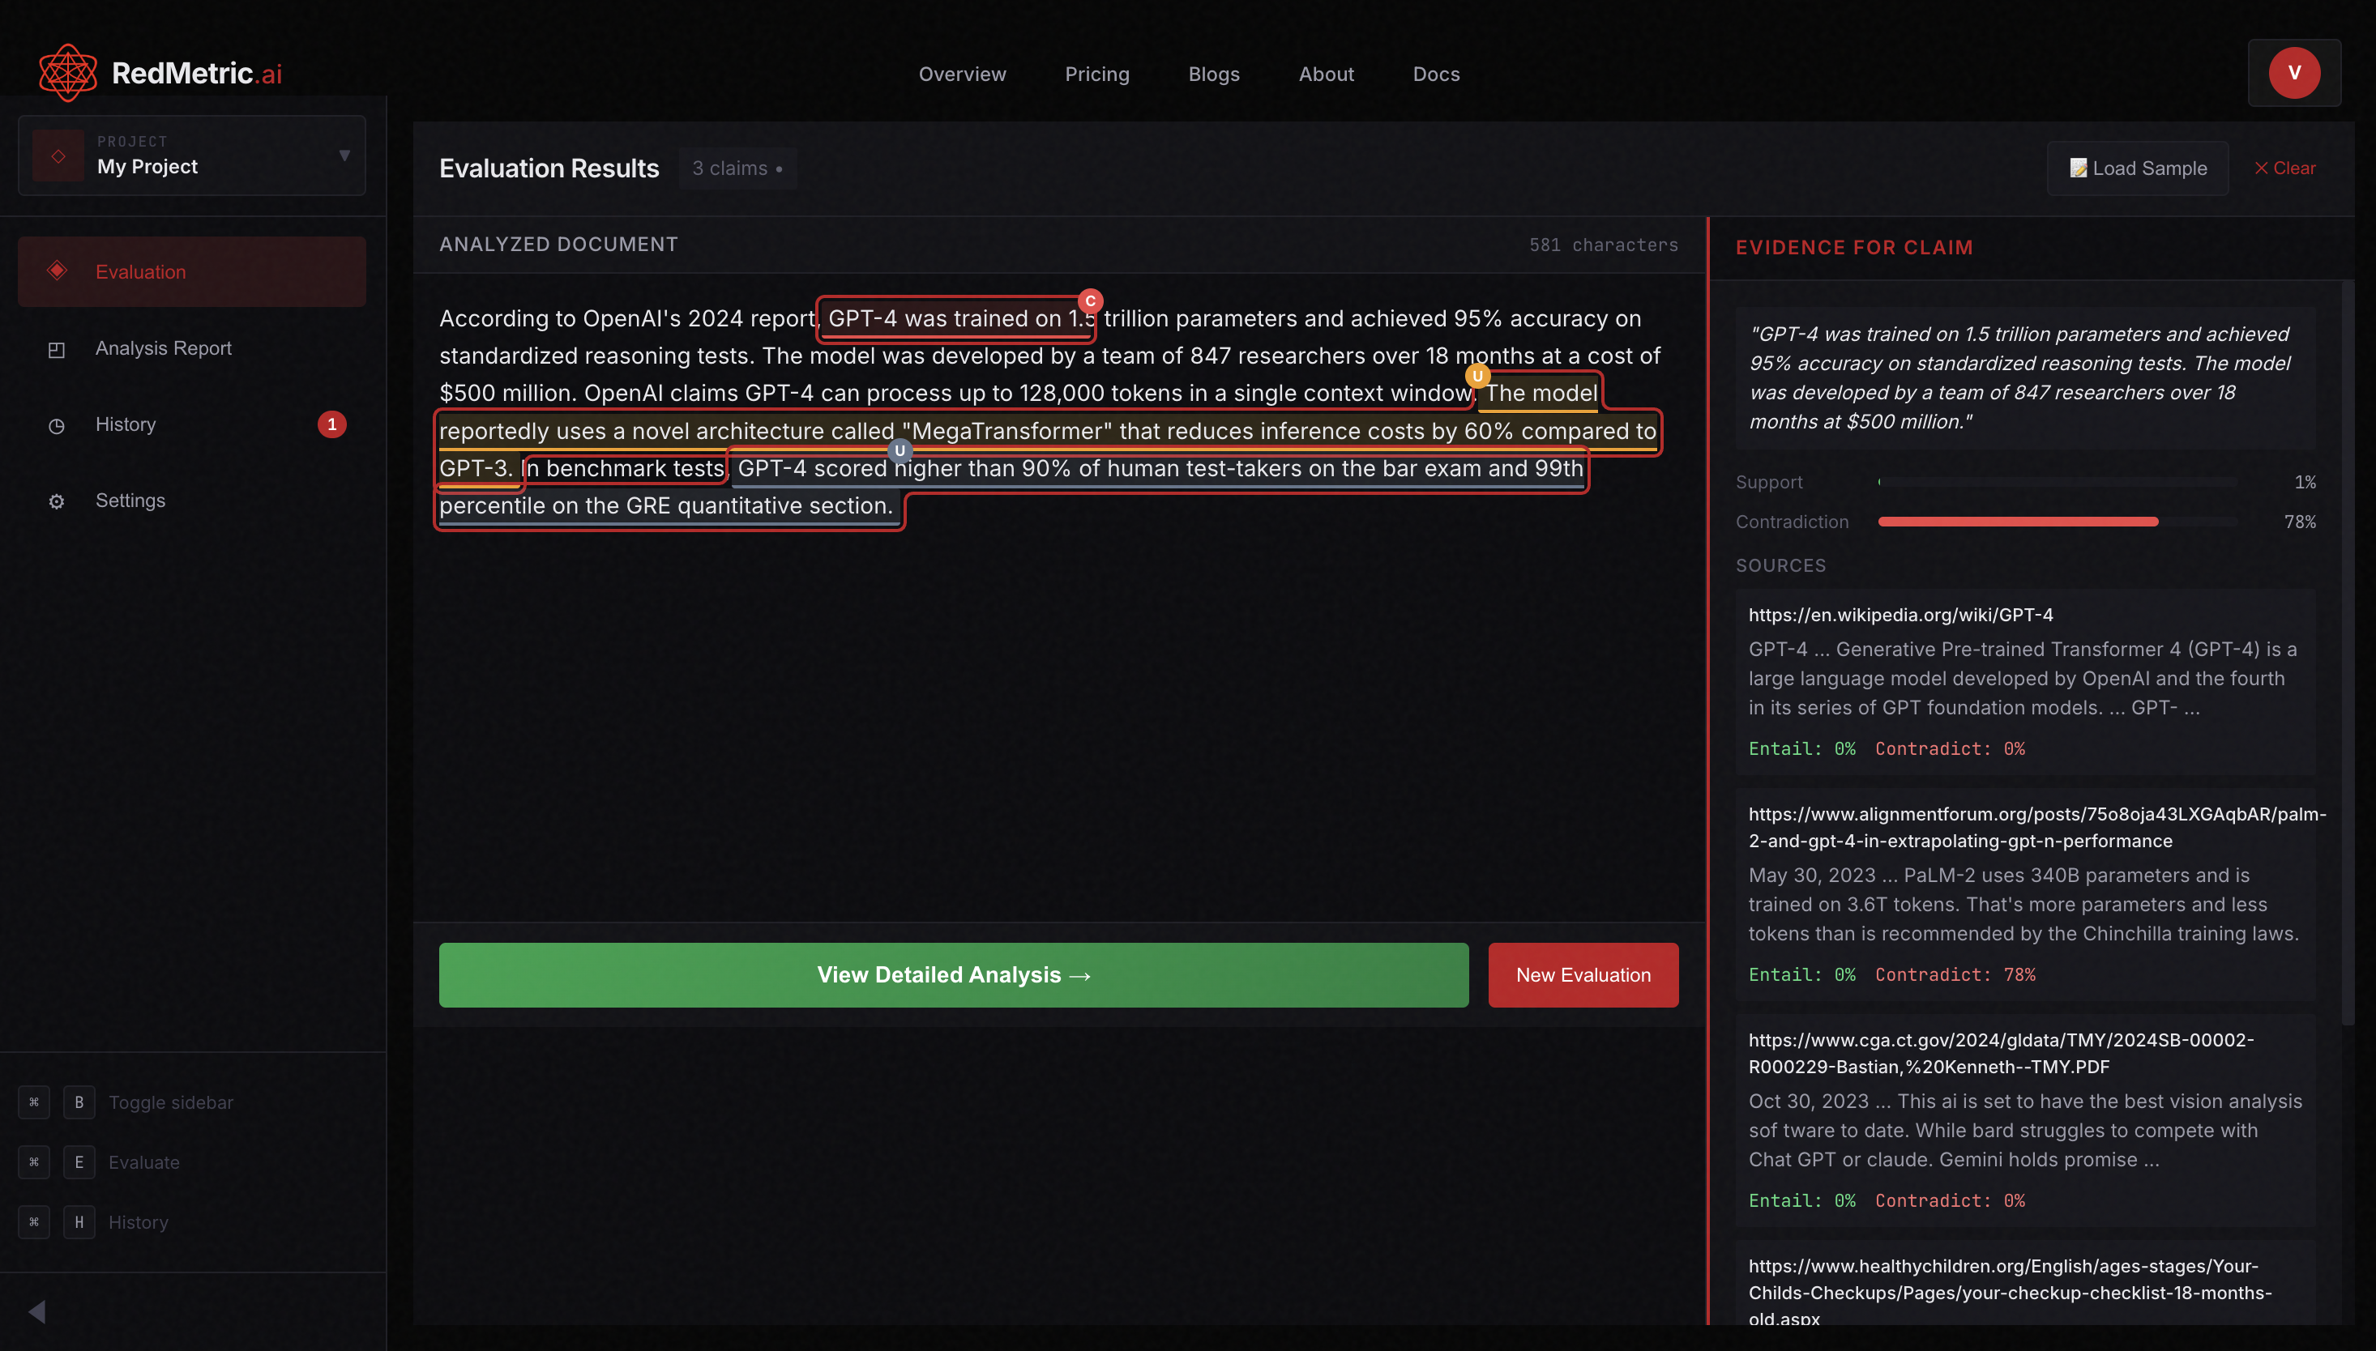Collapse the sidebar with the bottom arrow

click(x=39, y=1311)
